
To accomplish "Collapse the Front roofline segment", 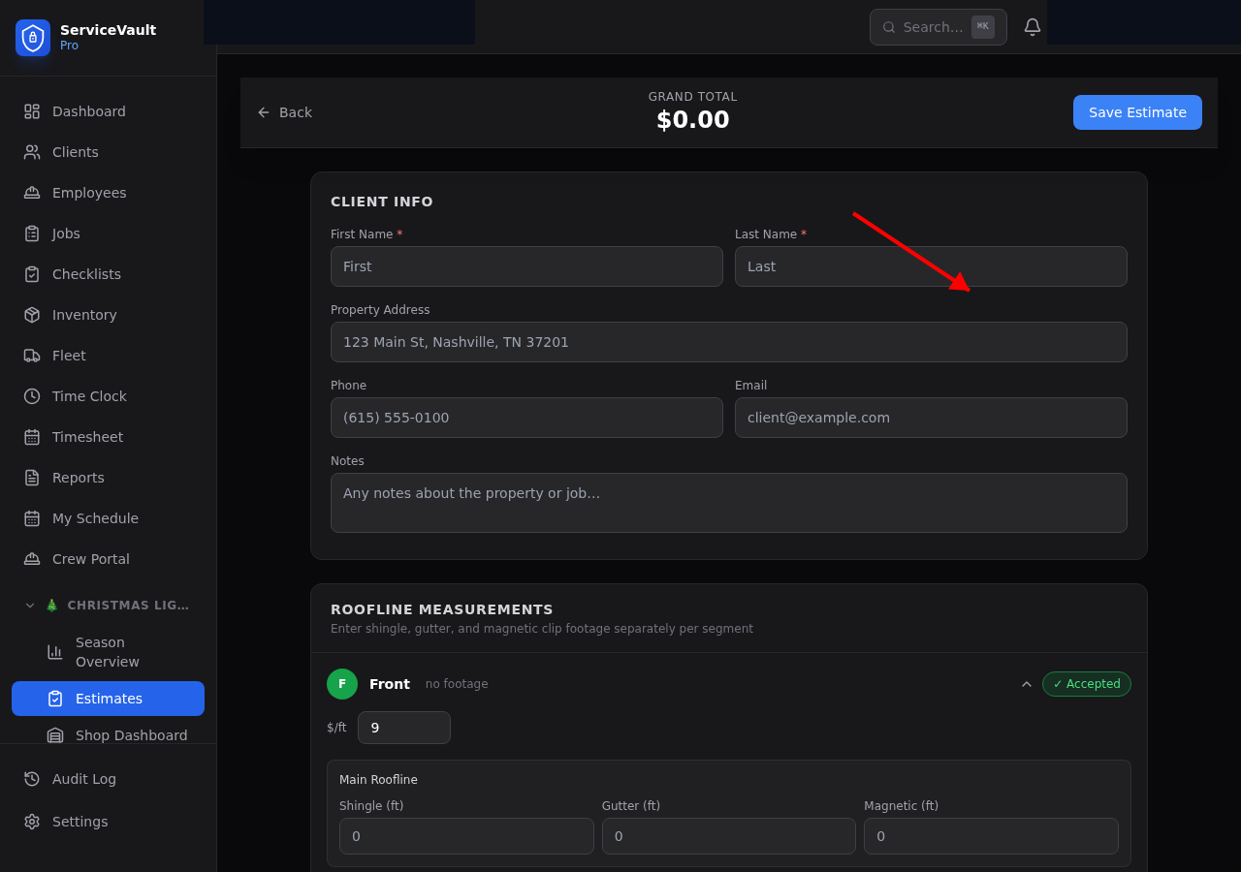I will click(x=1027, y=684).
